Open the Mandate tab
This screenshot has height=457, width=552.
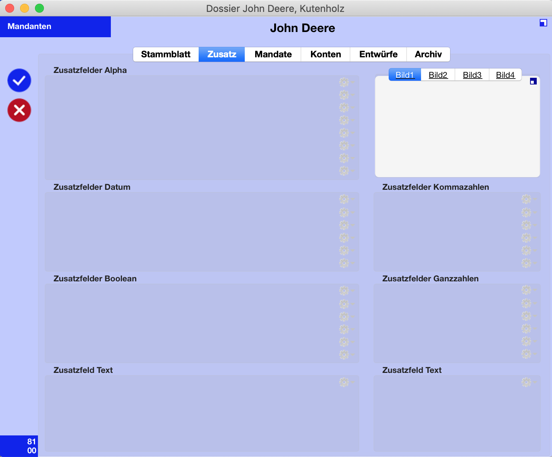pos(273,54)
